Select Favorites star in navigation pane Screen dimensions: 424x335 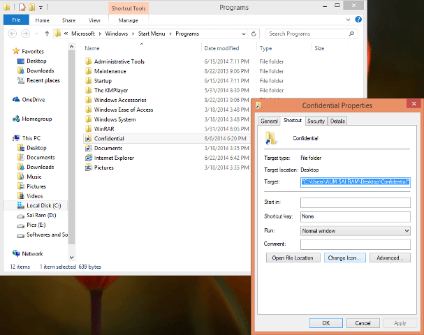click(x=16, y=51)
